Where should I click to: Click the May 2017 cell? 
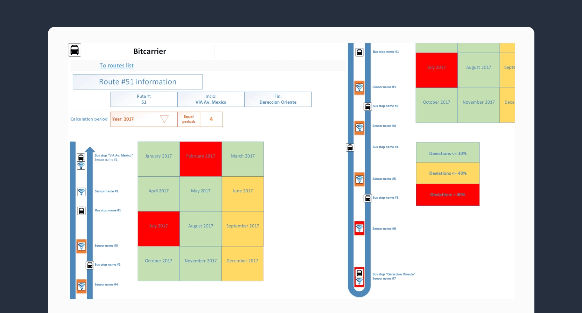pos(200,194)
